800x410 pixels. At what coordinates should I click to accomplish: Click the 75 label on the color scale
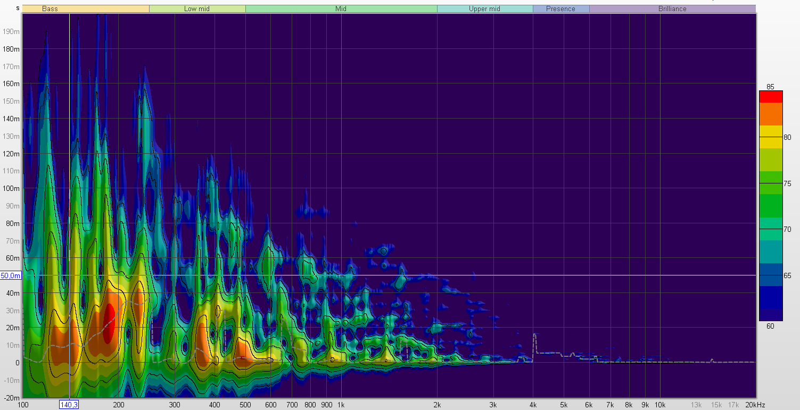tap(787, 183)
